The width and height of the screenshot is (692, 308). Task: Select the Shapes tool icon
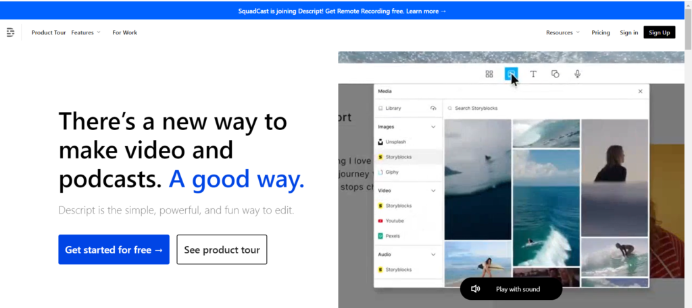[x=555, y=74]
